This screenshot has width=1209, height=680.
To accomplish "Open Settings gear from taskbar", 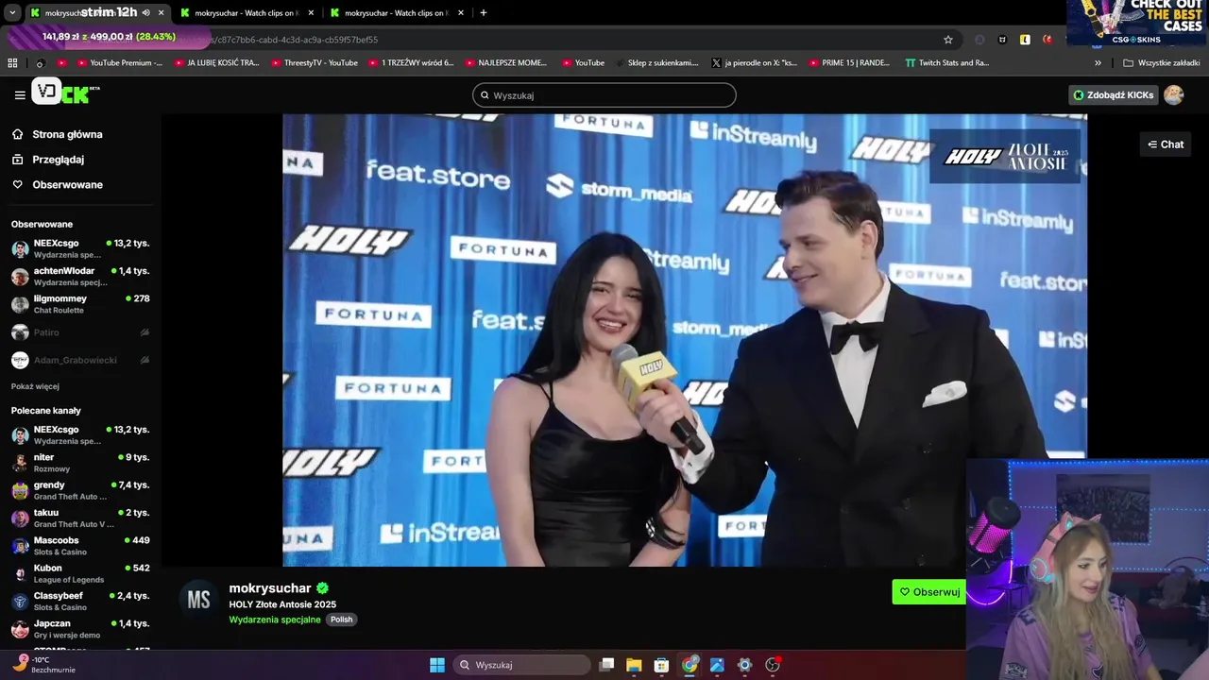I will click(x=744, y=665).
